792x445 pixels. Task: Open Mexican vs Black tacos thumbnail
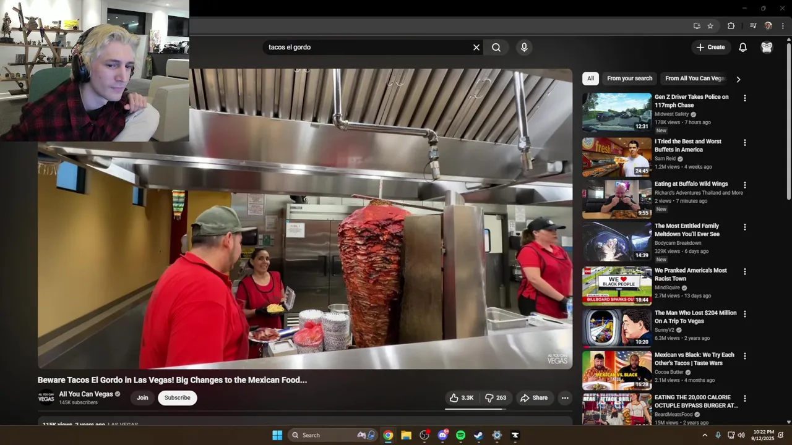(617, 370)
